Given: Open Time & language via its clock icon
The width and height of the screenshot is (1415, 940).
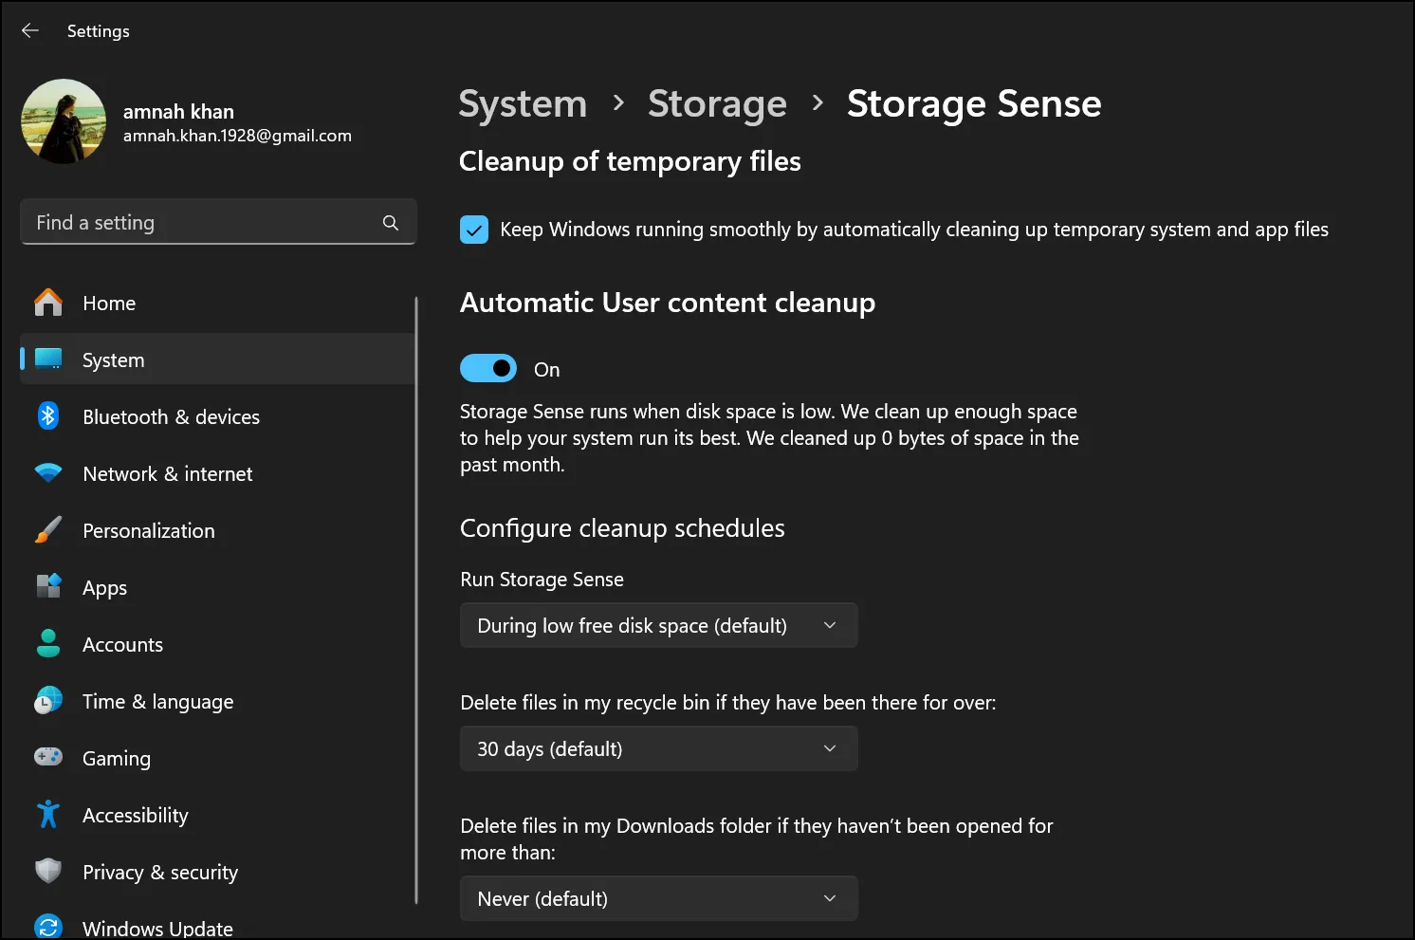Looking at the screenshot, I should click(x=47, y=701).
